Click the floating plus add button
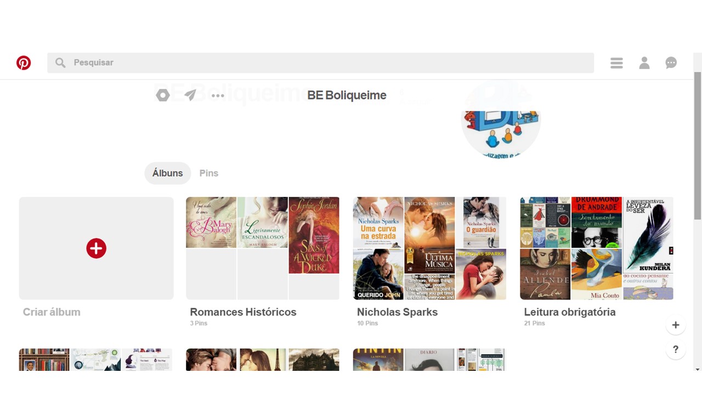Image resolution: width=702 pixels, height=395 pixels. (676, 325)
